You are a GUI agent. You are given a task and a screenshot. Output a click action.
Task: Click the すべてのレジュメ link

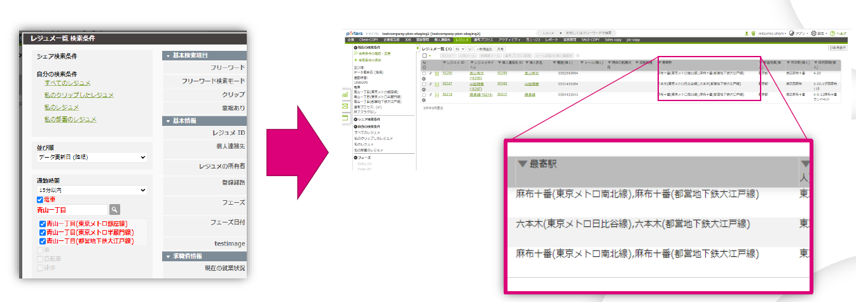point(67,83)
